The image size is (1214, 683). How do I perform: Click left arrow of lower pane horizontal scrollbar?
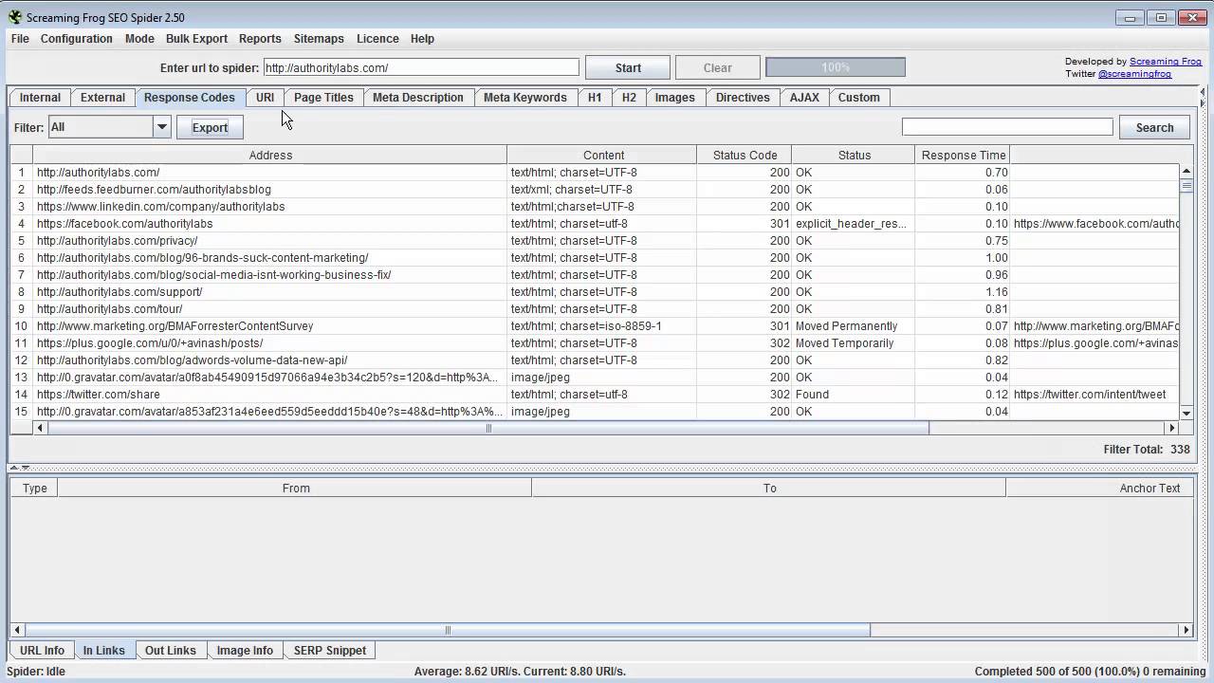(x=16, y=630)
